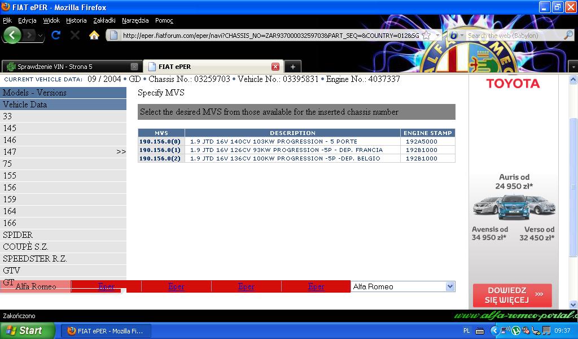Select the SPEEDSTER R.Z. model

click(63, 259)
